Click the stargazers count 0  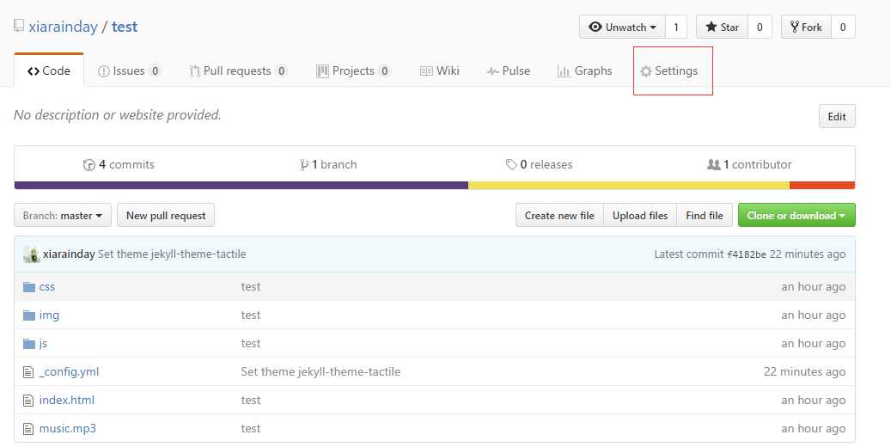tap(760, 27)
